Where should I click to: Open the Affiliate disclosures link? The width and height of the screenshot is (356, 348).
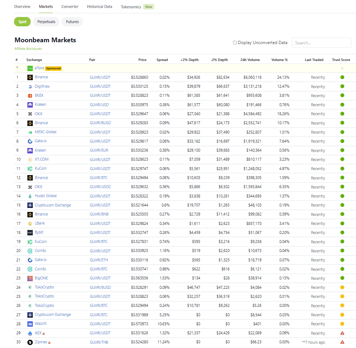pyautogui.click(x=28, y=49)
